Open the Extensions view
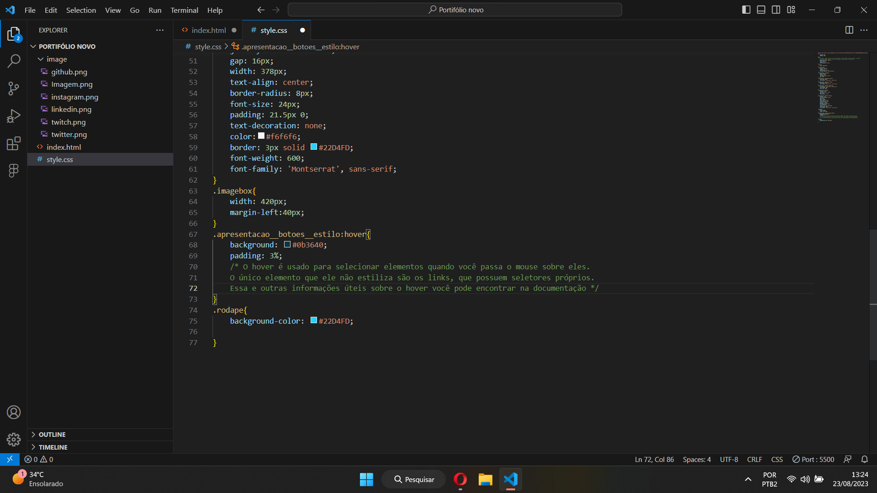This screenshot has width=877, height=493. (x=14, y=143)
